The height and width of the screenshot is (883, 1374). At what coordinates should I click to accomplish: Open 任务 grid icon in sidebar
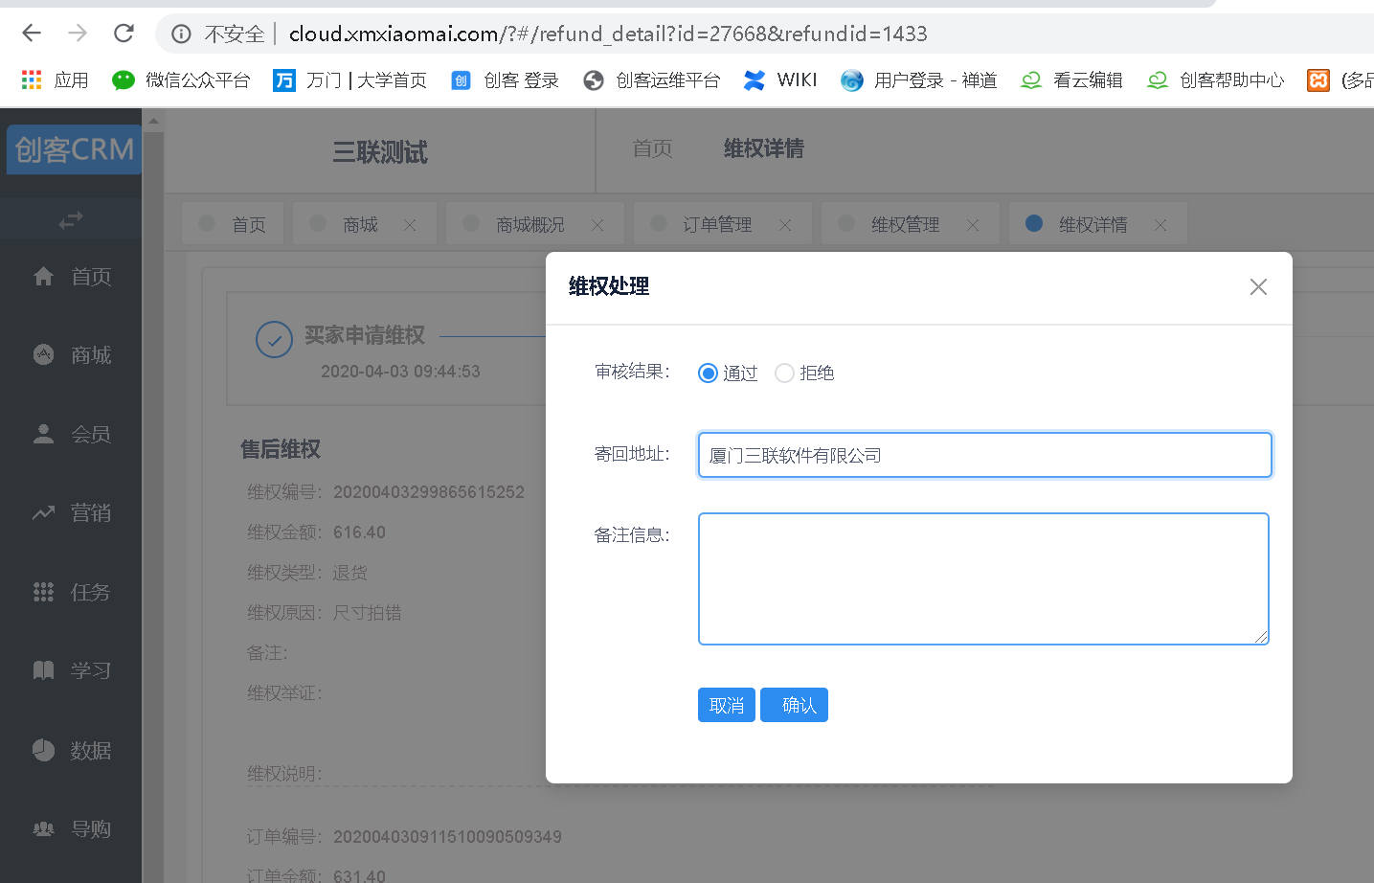pos(44,592)
